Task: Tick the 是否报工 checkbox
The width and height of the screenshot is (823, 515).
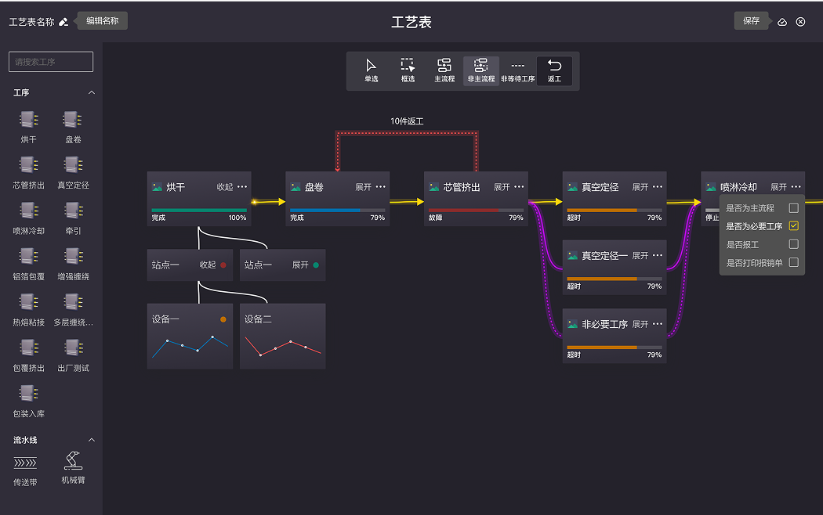Action: coord(793,244)
